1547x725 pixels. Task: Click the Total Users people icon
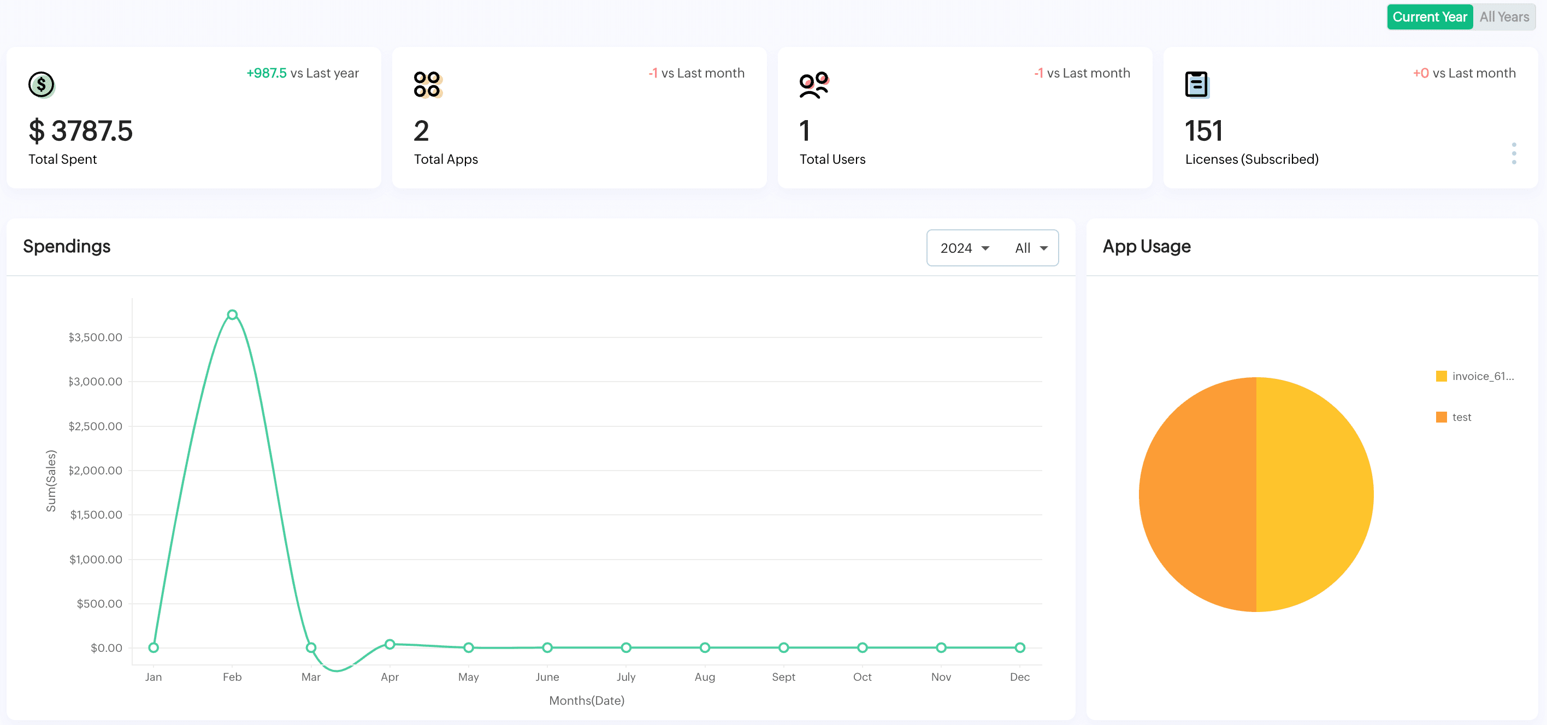tap(813, 85)
